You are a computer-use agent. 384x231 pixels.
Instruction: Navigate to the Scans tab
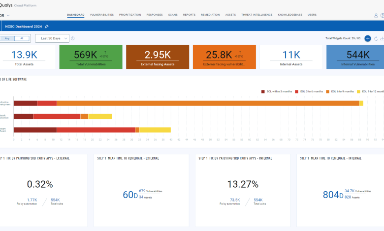pos(173,15)
